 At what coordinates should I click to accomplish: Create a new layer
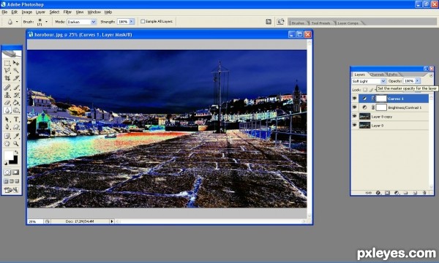(415, 193)
